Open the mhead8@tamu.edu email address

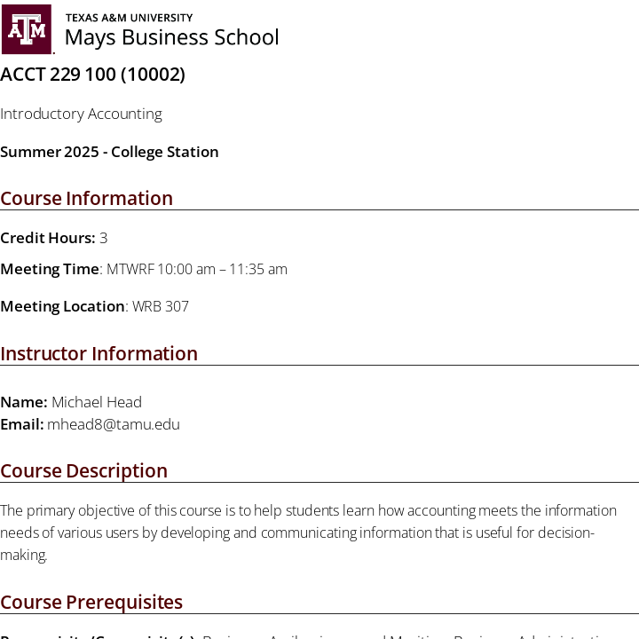click(x=114, y=424)
